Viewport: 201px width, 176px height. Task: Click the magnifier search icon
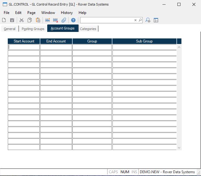pos(140,20)
